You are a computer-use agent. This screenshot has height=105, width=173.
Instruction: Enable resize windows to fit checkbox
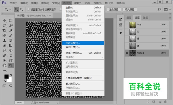click(28, 9)
